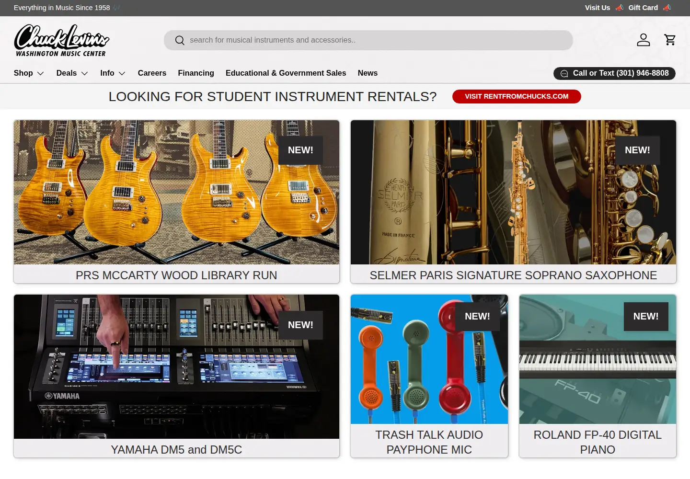The width and height of the screenshot is (690, 479).
Task: Open the Roland FP-40 piano image
Action: (598, 359)
